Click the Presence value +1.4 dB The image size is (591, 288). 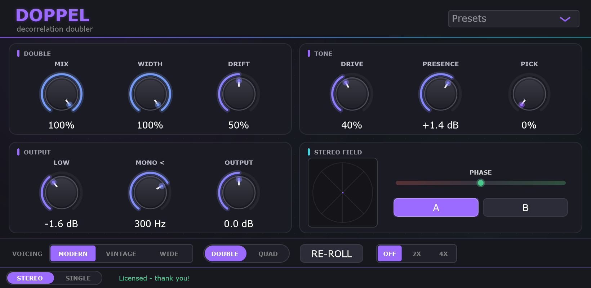click(441, 125)
